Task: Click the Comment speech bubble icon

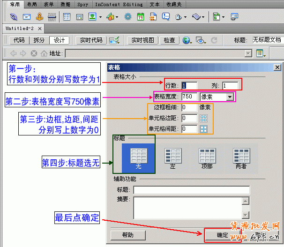Action: [x=165, y=17]
